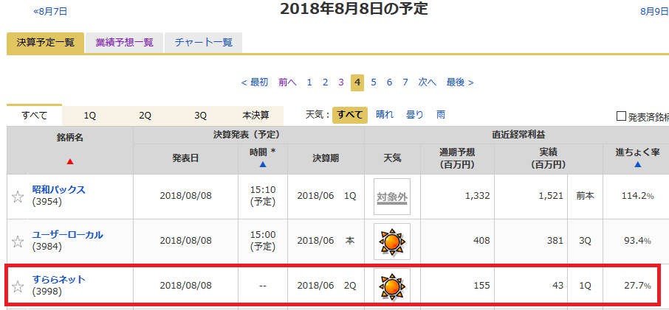669x310 pixels.
Task: Sort by 時間 using blue triangle
Action: click(x=262, y=165)
